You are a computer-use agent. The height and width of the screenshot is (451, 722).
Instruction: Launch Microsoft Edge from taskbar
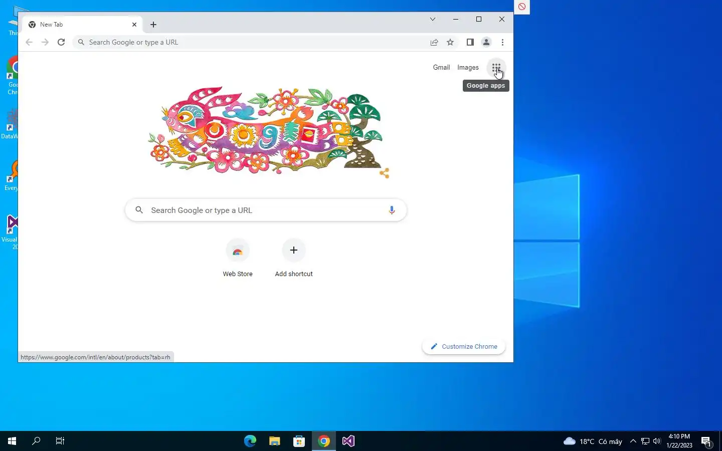click(250, 441)
